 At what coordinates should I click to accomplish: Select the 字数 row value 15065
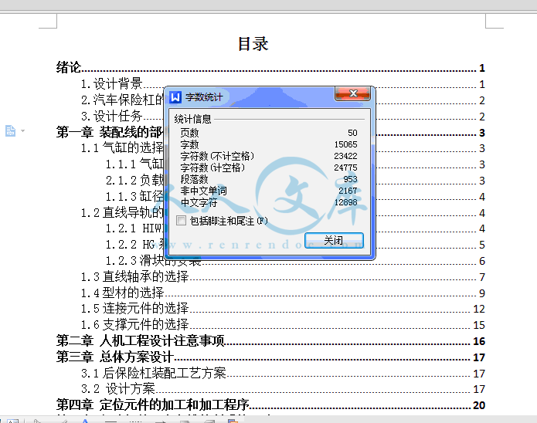pyautogui.click(x=345, y=144)
